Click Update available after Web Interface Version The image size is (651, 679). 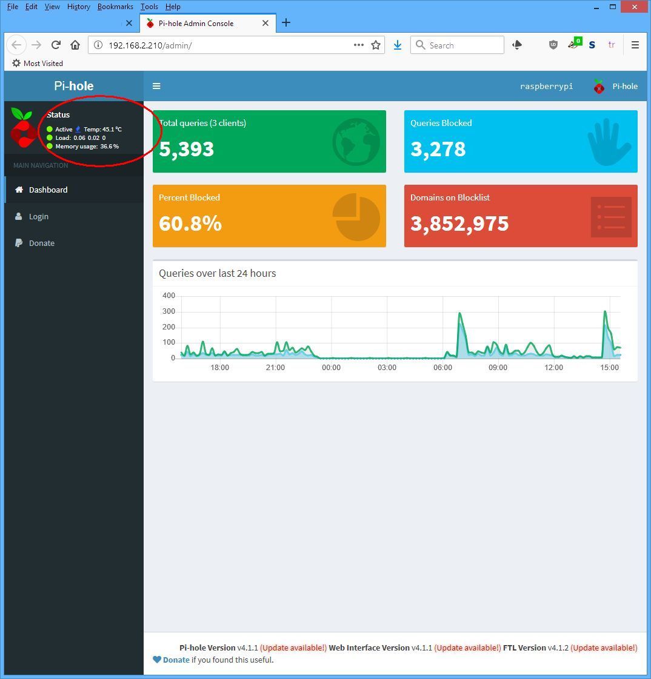click(468, 648)
